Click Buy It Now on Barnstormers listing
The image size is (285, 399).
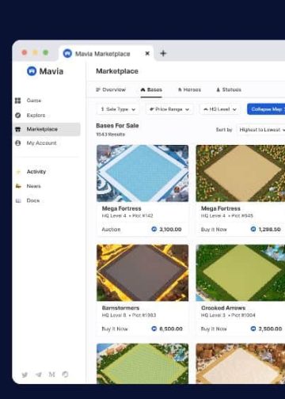[115, 329]
